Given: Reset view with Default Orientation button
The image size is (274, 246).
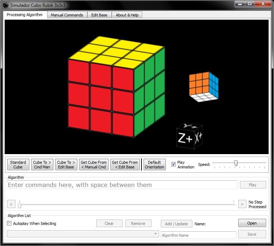Looking at the screenshot, I should coord(154,164).
